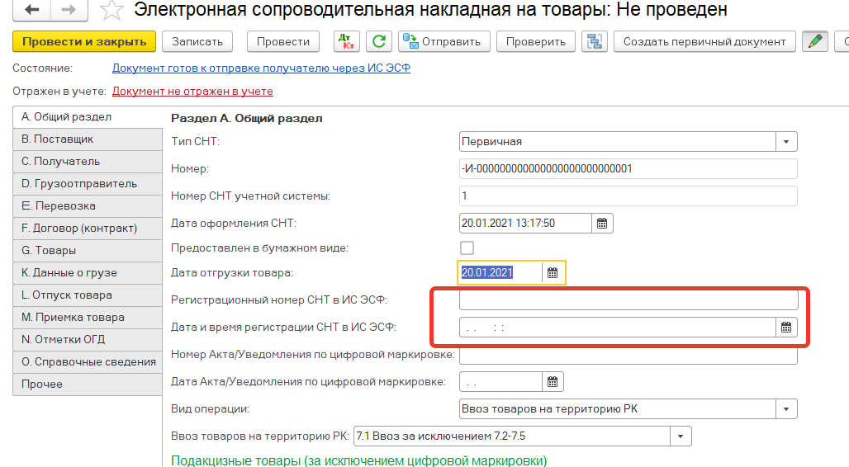Toggle the Предоставлен в бумажном виде checkbox
849x467 pixels.
pyautogui.click(x=467, y=248)
